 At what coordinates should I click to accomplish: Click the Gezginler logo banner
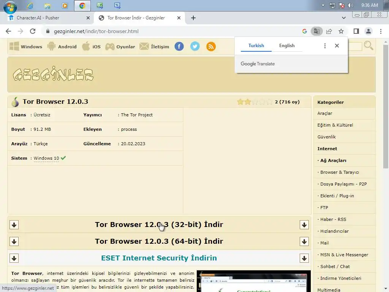(53, 74)
